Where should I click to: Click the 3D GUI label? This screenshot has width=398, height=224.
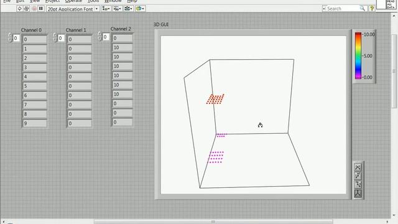161,24
